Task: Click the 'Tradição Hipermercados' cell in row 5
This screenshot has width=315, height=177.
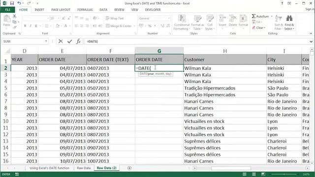Action: [x=225, y=88]
